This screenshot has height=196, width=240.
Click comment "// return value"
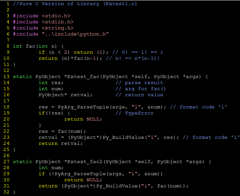point(139,95)
